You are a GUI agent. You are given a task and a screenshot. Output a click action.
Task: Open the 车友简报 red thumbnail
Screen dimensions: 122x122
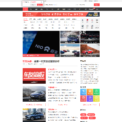[x=34, y=76]
